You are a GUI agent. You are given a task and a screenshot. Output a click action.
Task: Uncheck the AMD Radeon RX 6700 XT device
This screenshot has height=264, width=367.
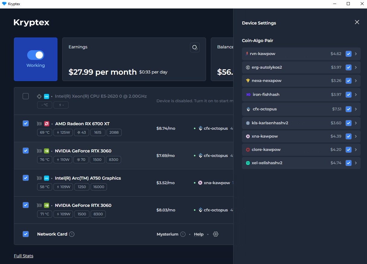tap(26, 123)
